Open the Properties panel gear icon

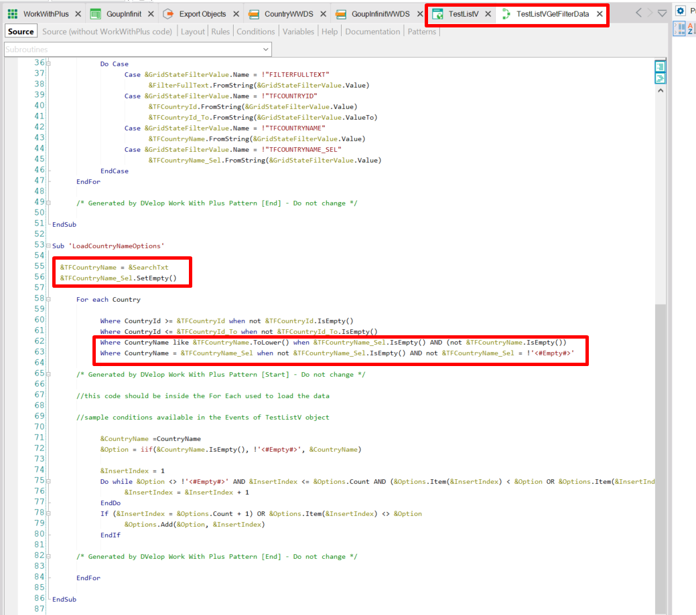click(x=681, y=11)
